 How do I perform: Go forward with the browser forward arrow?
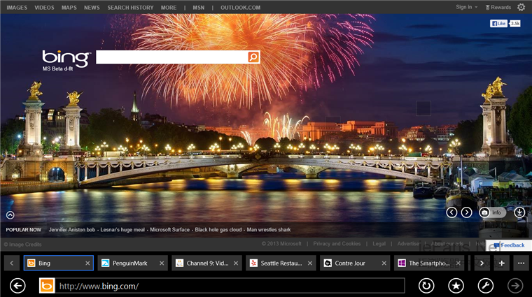(x=515, y=286)
